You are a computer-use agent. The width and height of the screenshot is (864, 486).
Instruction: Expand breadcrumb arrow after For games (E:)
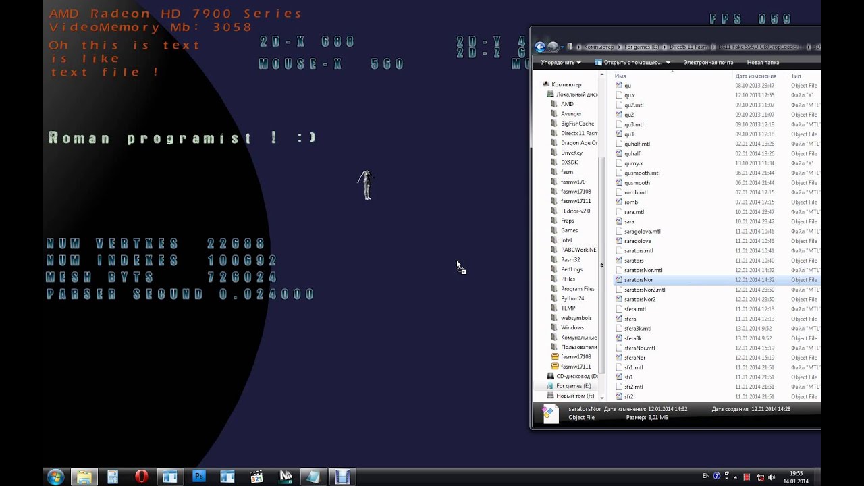(x=664, y=47)
